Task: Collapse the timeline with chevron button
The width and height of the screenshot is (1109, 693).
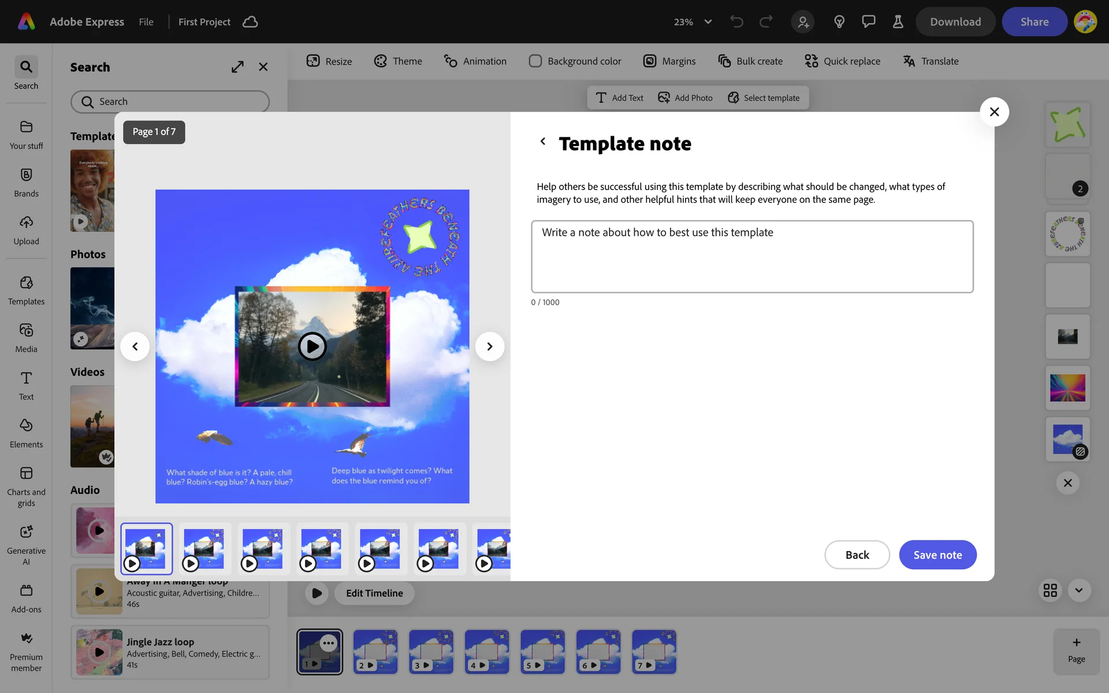Action: (1079, 590)
